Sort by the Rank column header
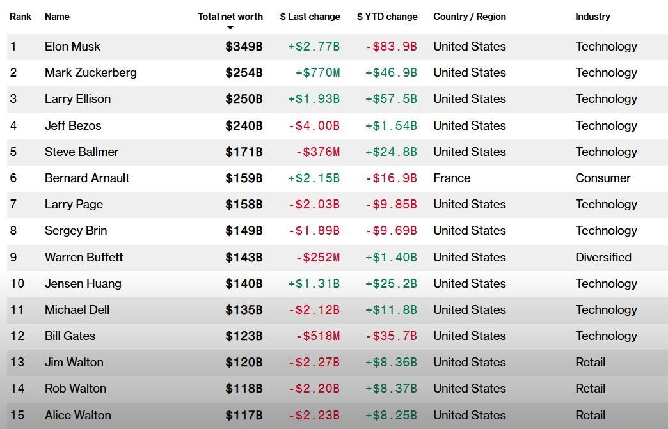668x429 pixels. tap(20, 17)
